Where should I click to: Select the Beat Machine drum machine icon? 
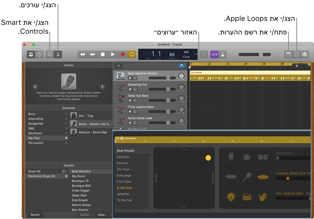tap(120, 76)
